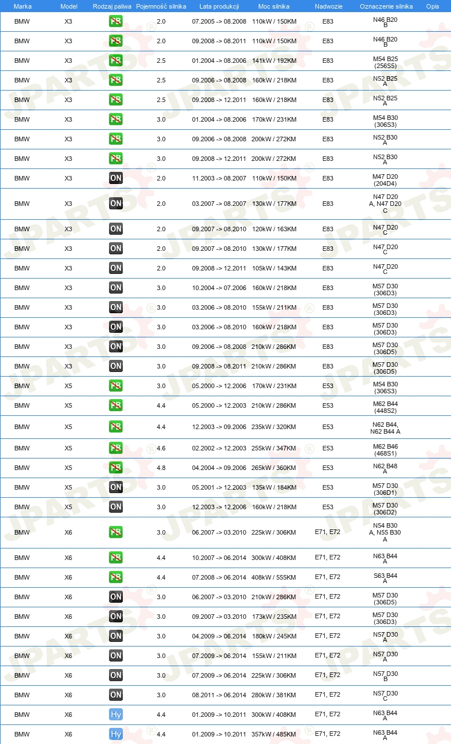Click the Model column header
The width and height of the screenshot is (451, 744).
(x=69, y=6)
